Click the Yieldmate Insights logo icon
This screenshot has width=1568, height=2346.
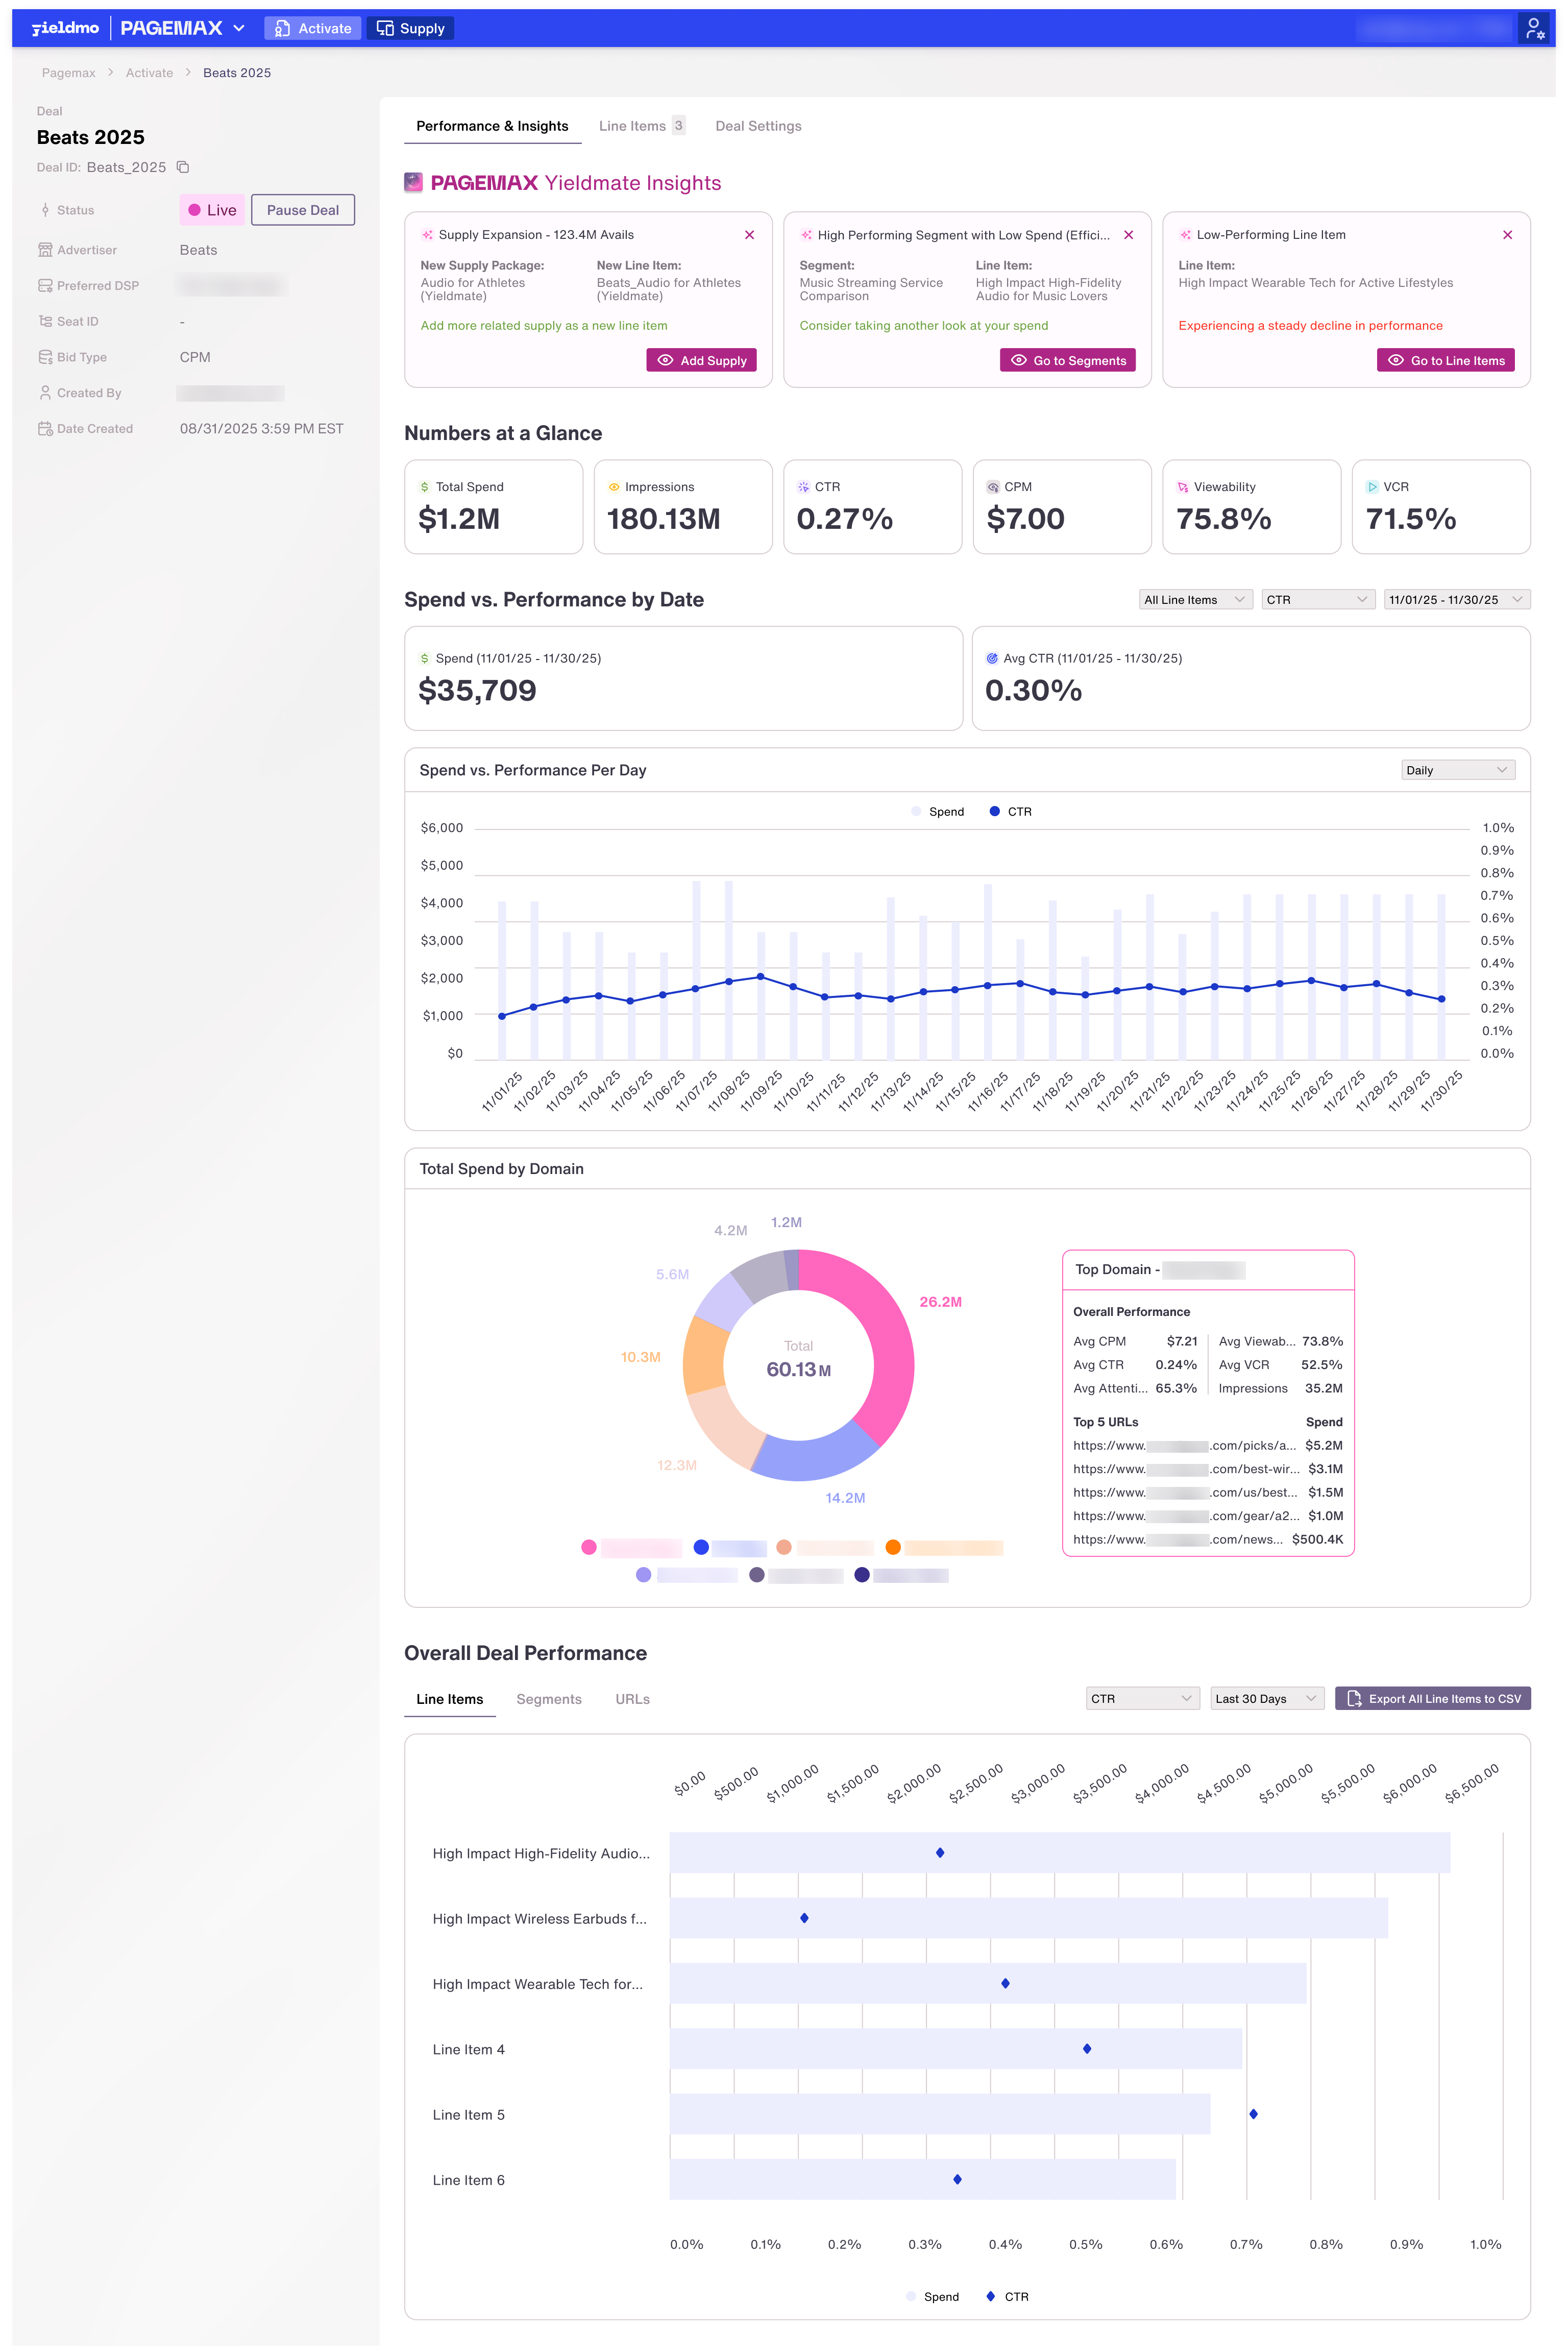(x=413, y=182)
